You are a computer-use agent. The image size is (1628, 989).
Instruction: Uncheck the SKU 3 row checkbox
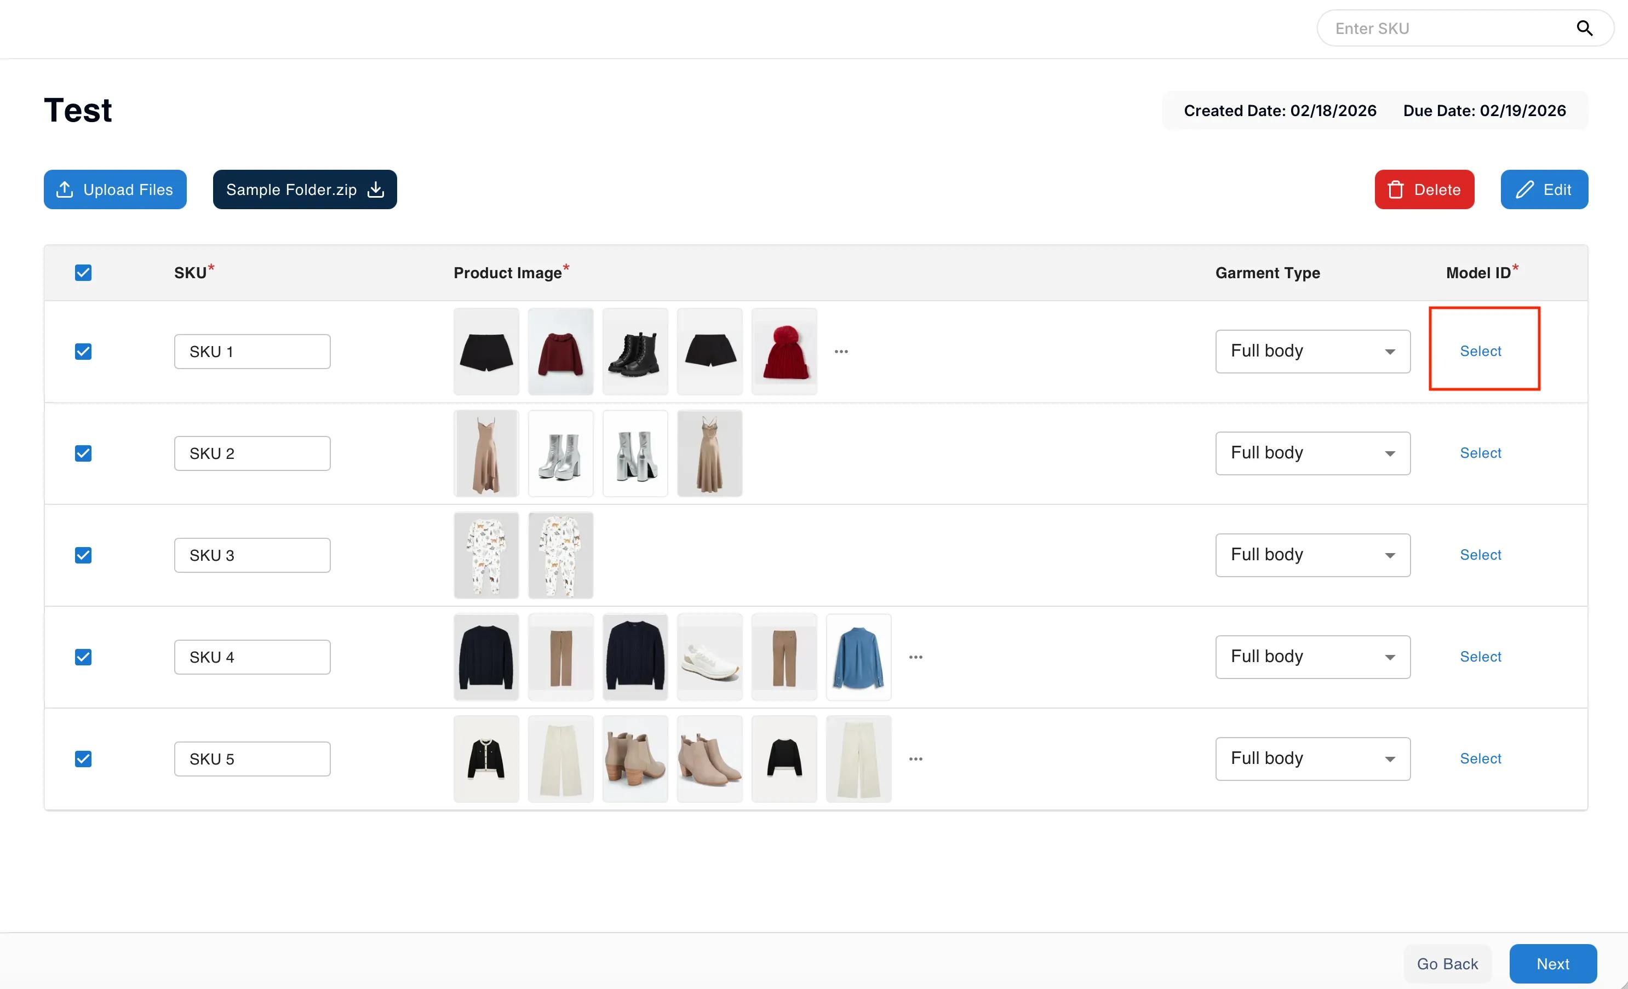click(83, 555)
